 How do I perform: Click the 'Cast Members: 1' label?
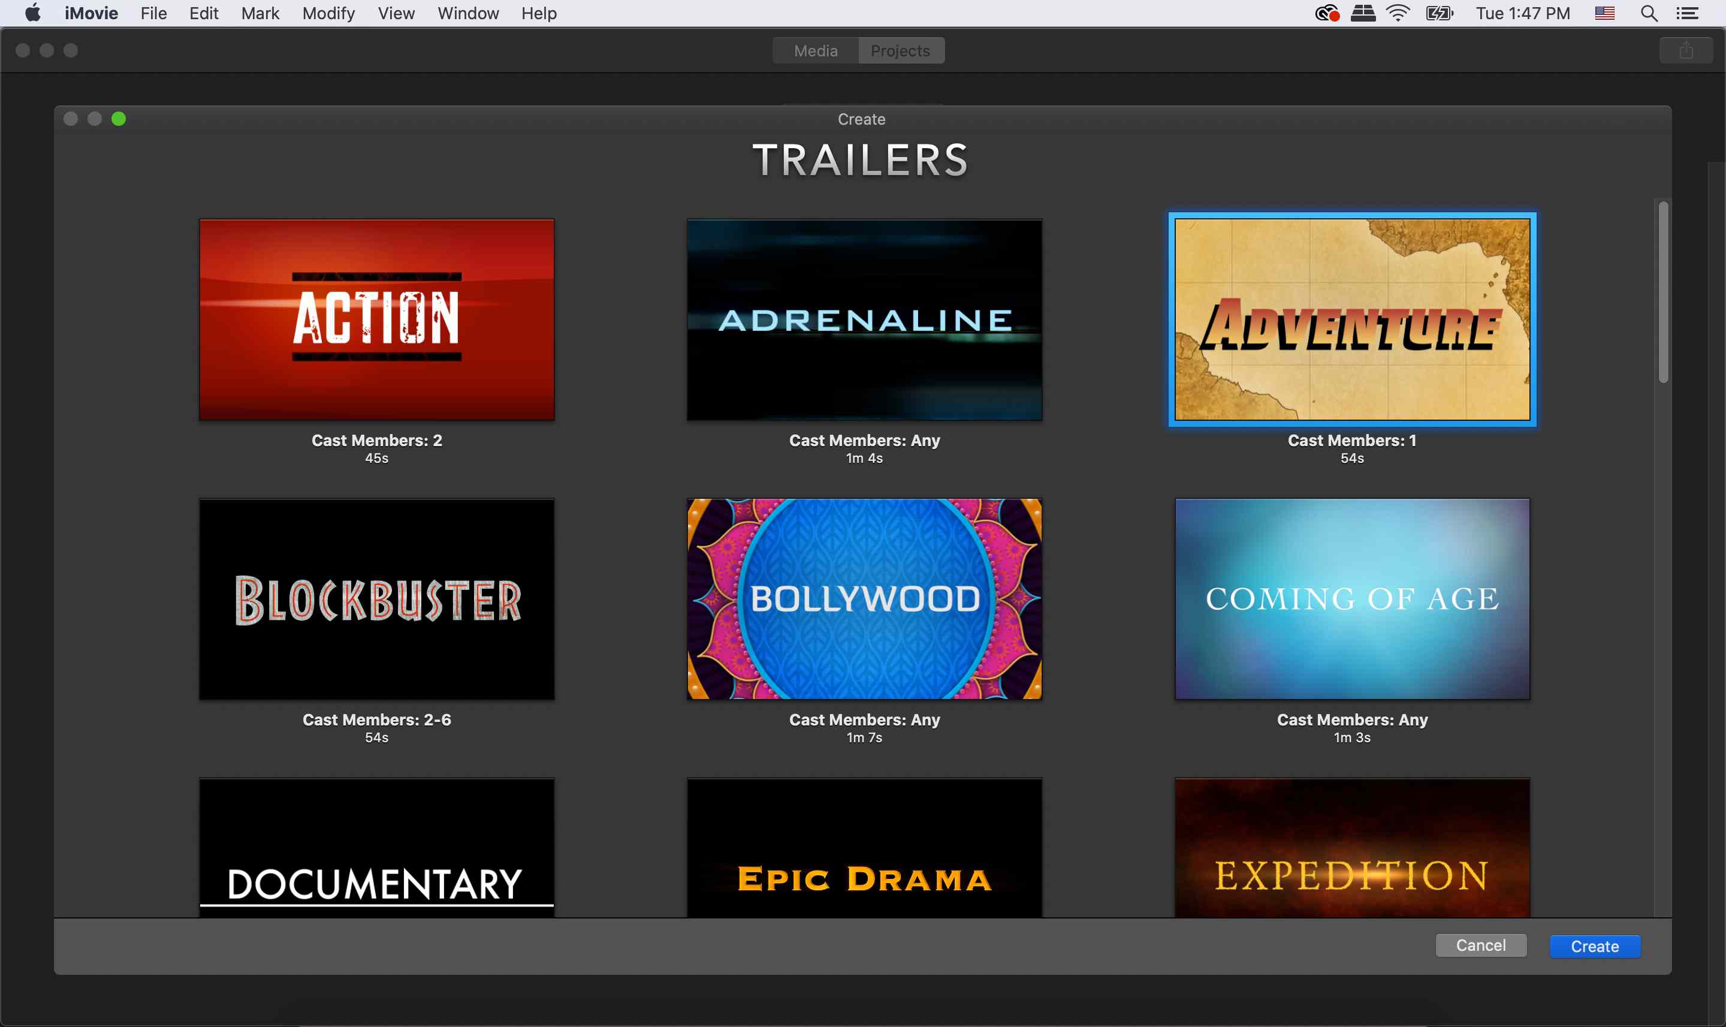(1352, 440)
